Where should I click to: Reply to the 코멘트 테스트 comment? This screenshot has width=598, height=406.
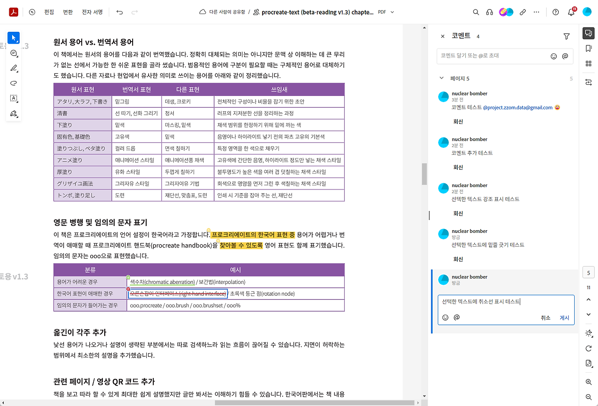pyautogui.click(x=458, y=122)
